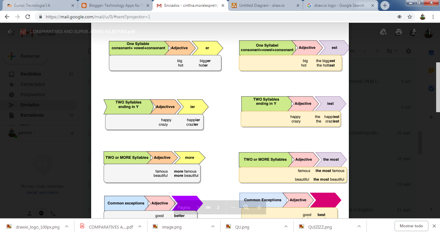The height and width of the screenshot is (234, 440).
Task: Click the Chrome address bar URL
Action: [x=98, y=17]
